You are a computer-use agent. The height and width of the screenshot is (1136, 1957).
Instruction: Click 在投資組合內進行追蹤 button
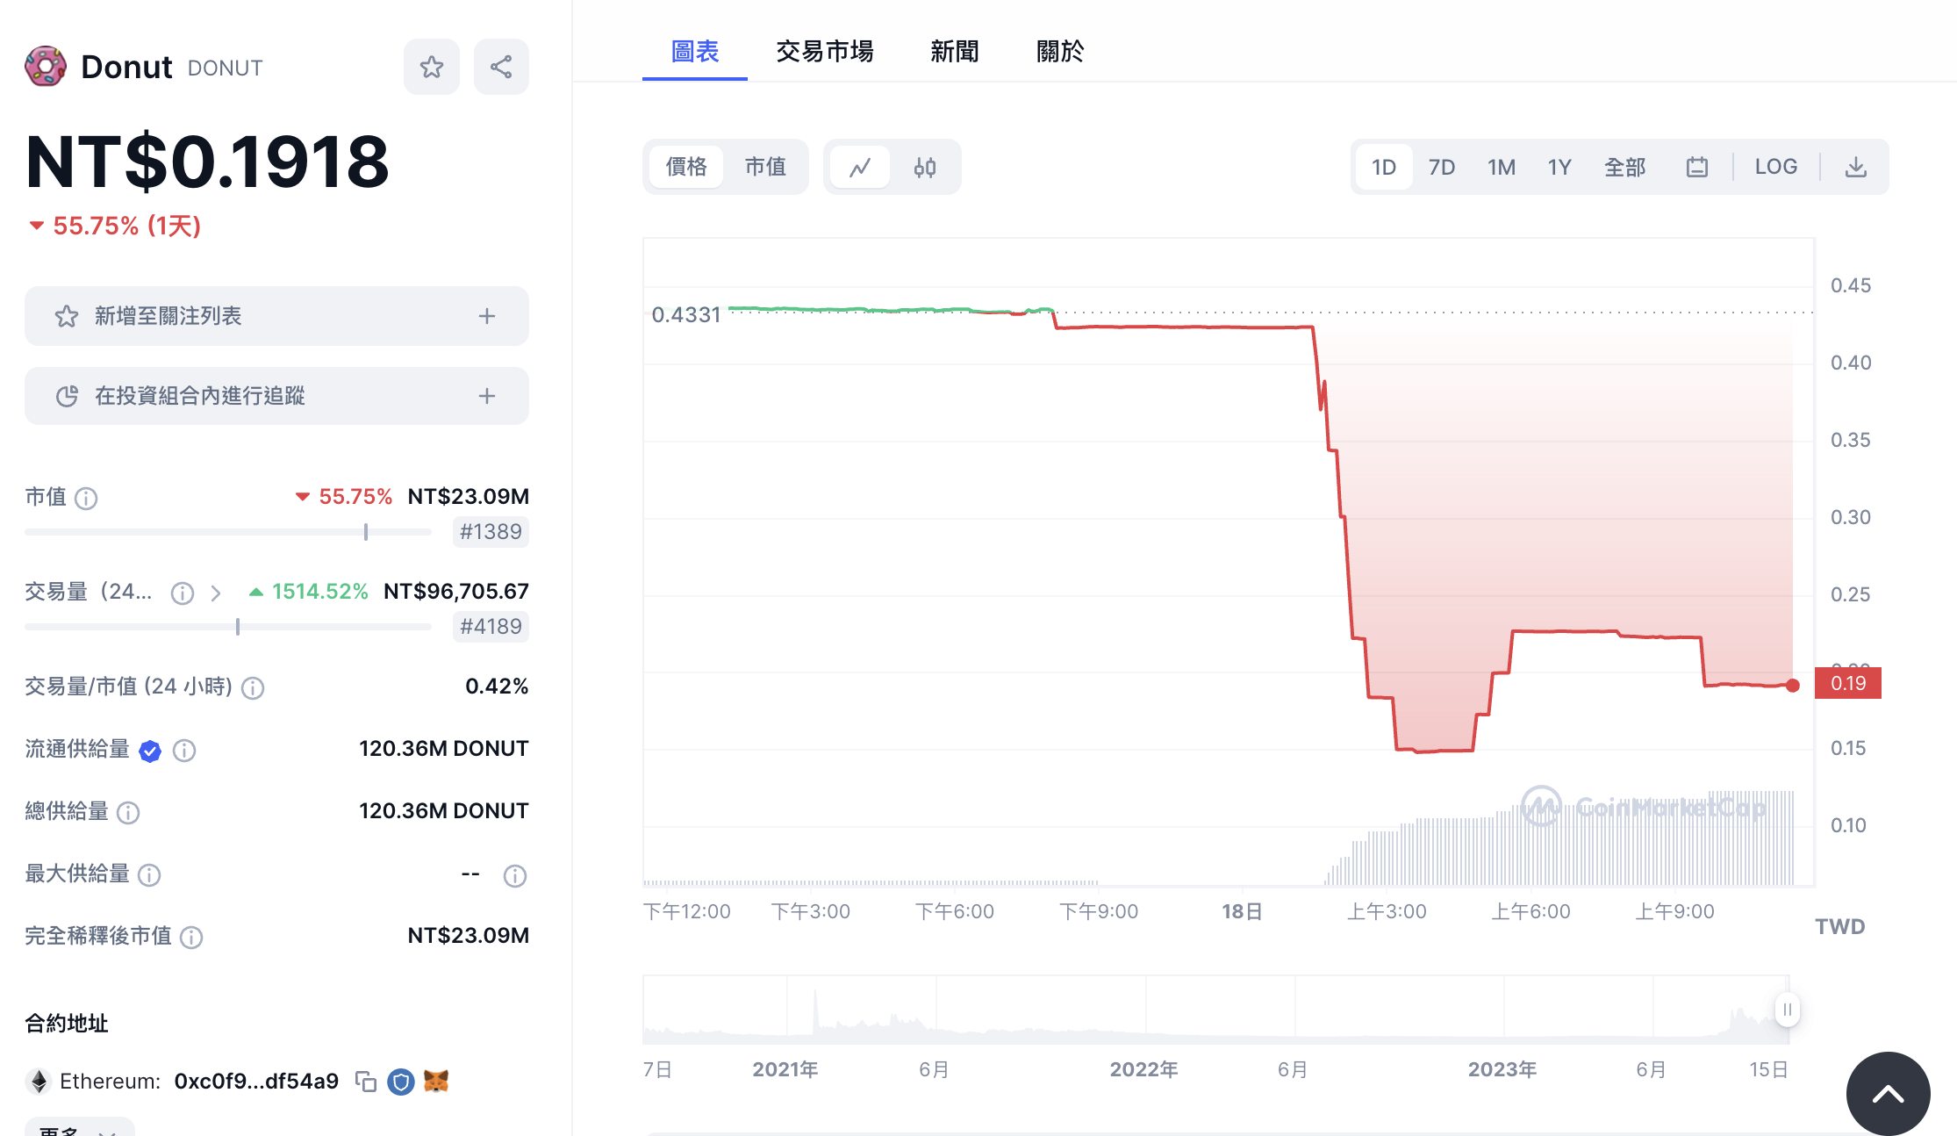click(276, 396)
